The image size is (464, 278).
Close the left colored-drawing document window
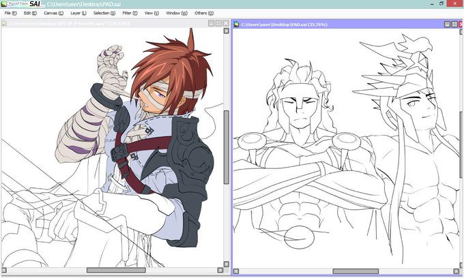226,23
